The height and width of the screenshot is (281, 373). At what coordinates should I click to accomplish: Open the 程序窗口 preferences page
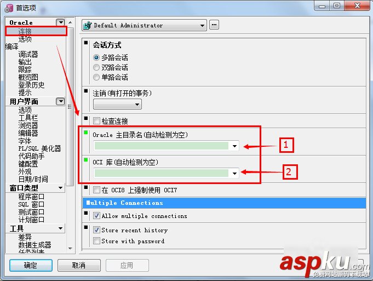tap(31, 197)
